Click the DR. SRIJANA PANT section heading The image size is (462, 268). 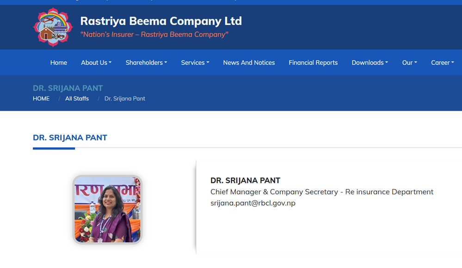tap(70, 137)
